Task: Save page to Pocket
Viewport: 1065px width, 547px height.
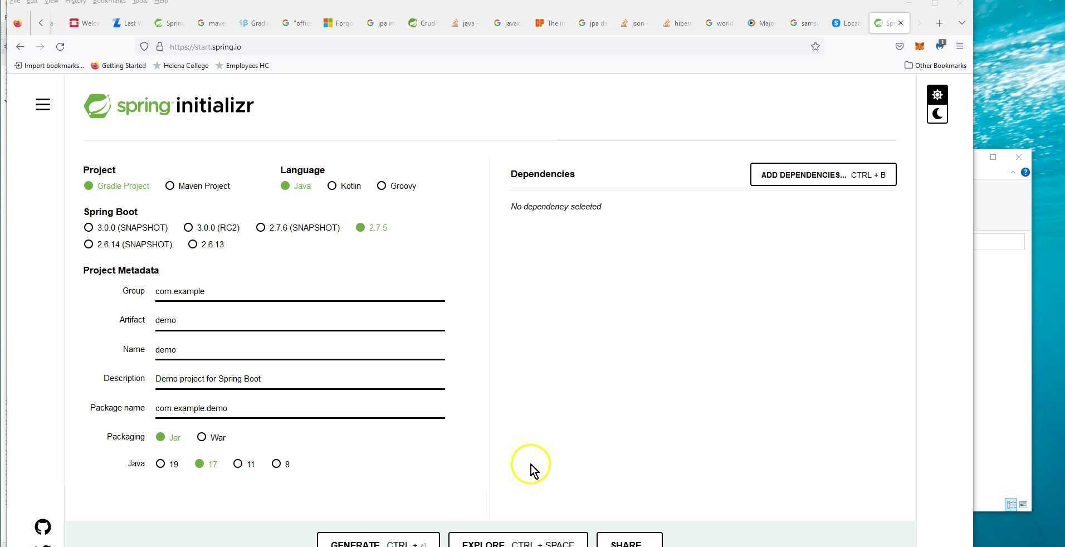Action: point(899,47)
